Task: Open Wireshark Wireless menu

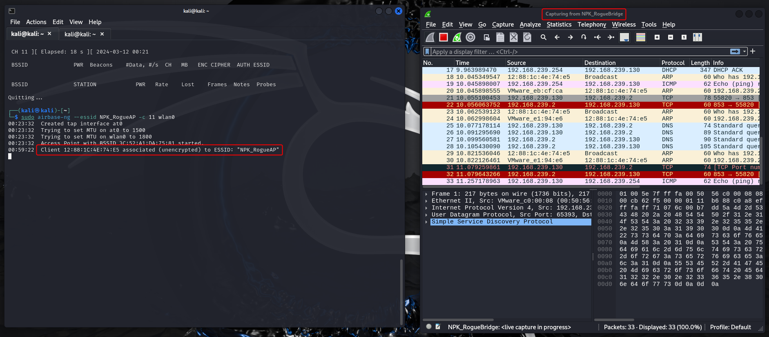Action: pyautogui.click(x=624, y=25)
